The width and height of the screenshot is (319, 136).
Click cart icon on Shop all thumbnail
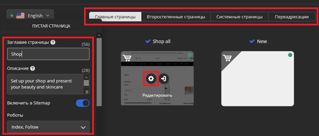(127, 58)
